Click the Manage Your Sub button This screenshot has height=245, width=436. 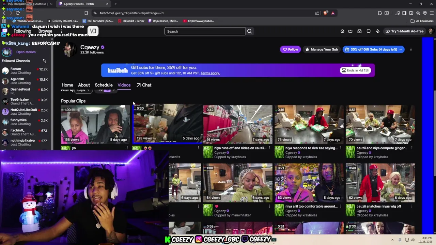point(322,49)
